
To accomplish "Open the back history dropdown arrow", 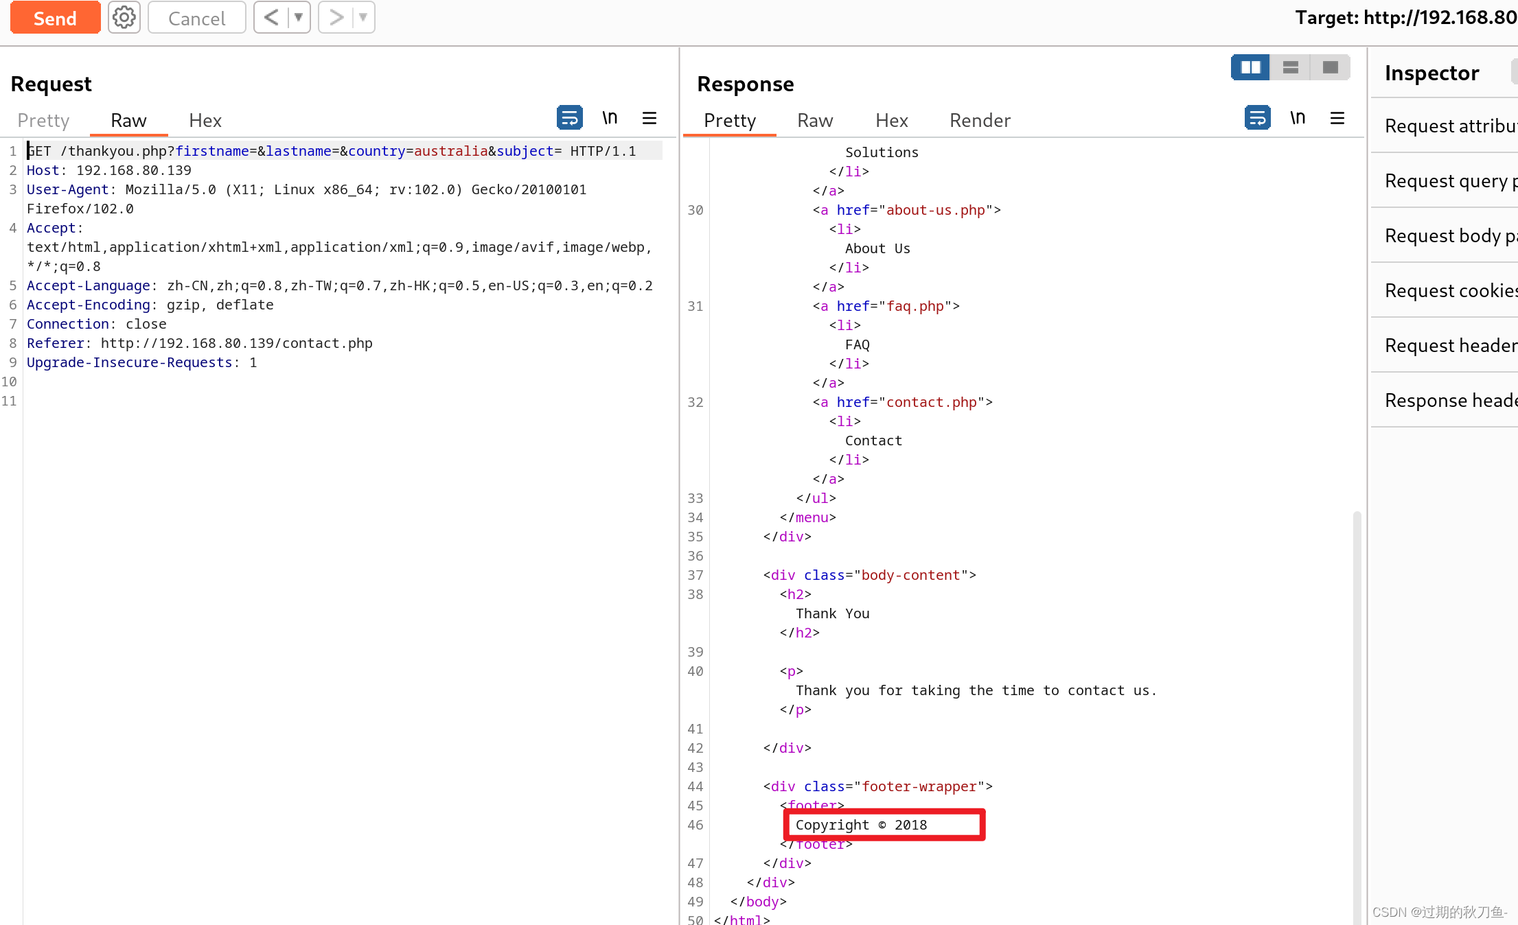I will pos(299,18).
